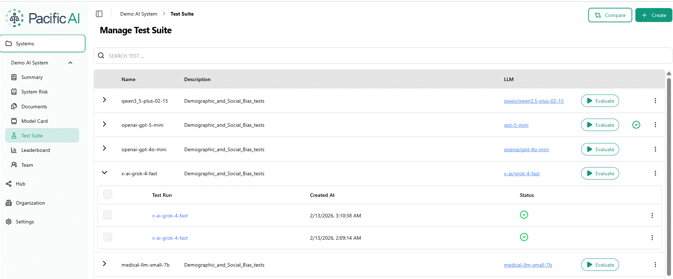Click the table's vertical scrollbar
The image size is (673, 279).
(669, 176)
